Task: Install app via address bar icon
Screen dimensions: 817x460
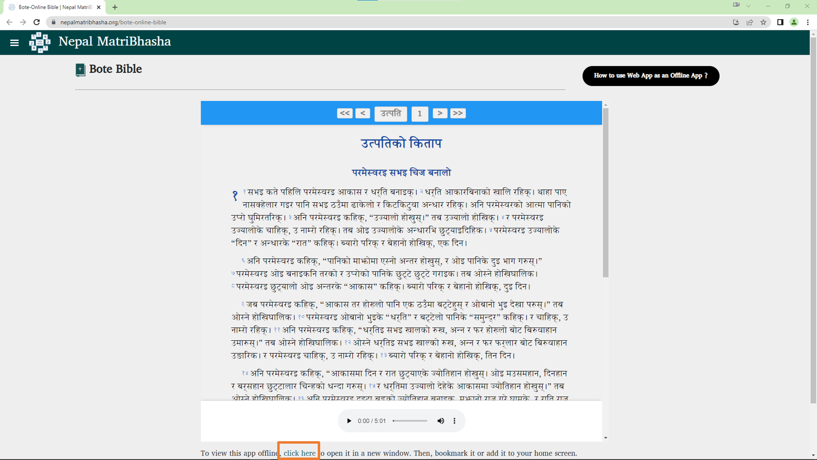Action: coord(736,22)
